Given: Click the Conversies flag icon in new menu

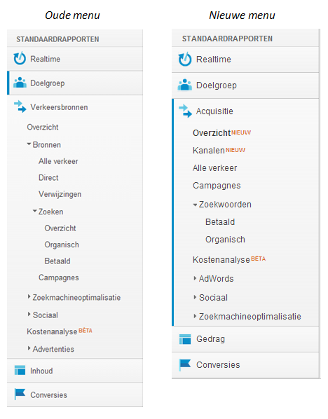Looking at the screenshot, I should click(185, 364).
